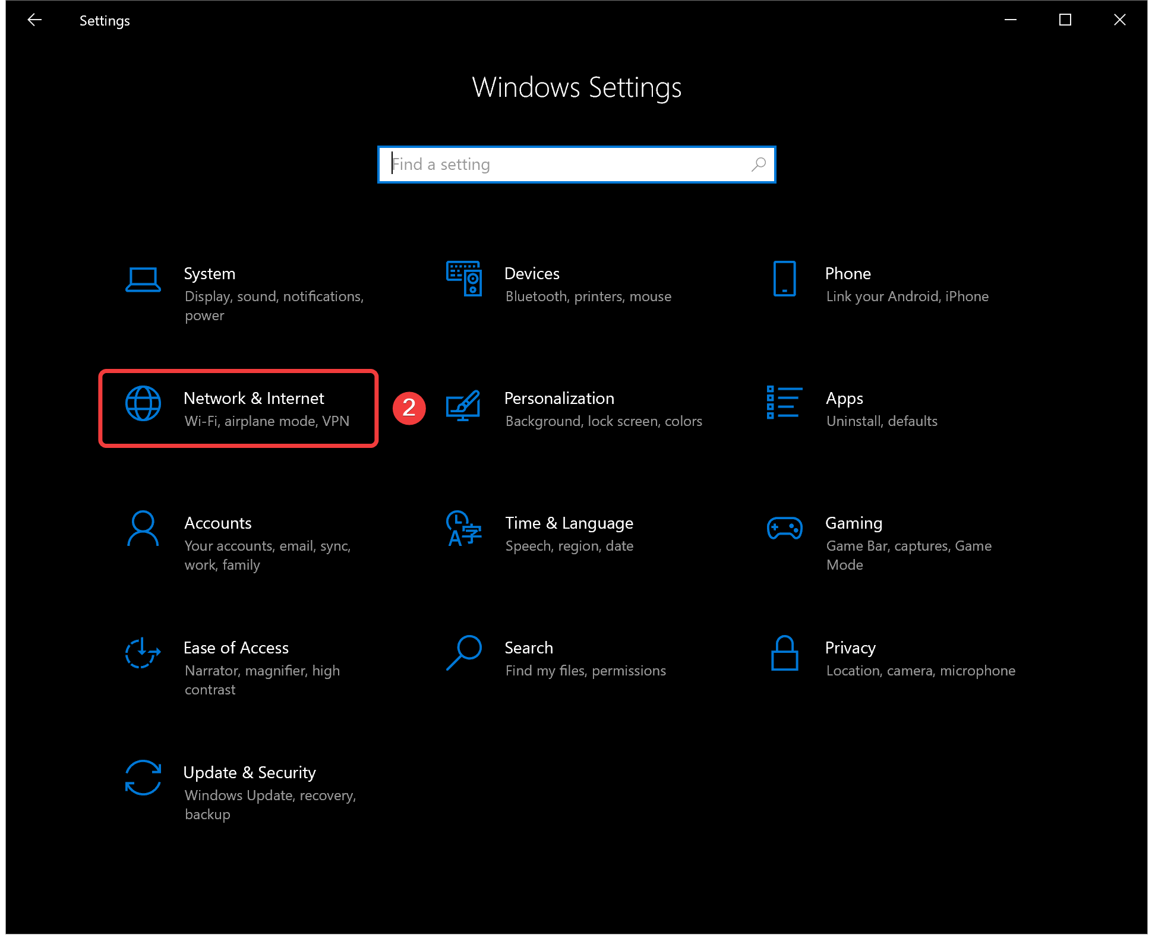Select the Devices heading

(532, 274)
